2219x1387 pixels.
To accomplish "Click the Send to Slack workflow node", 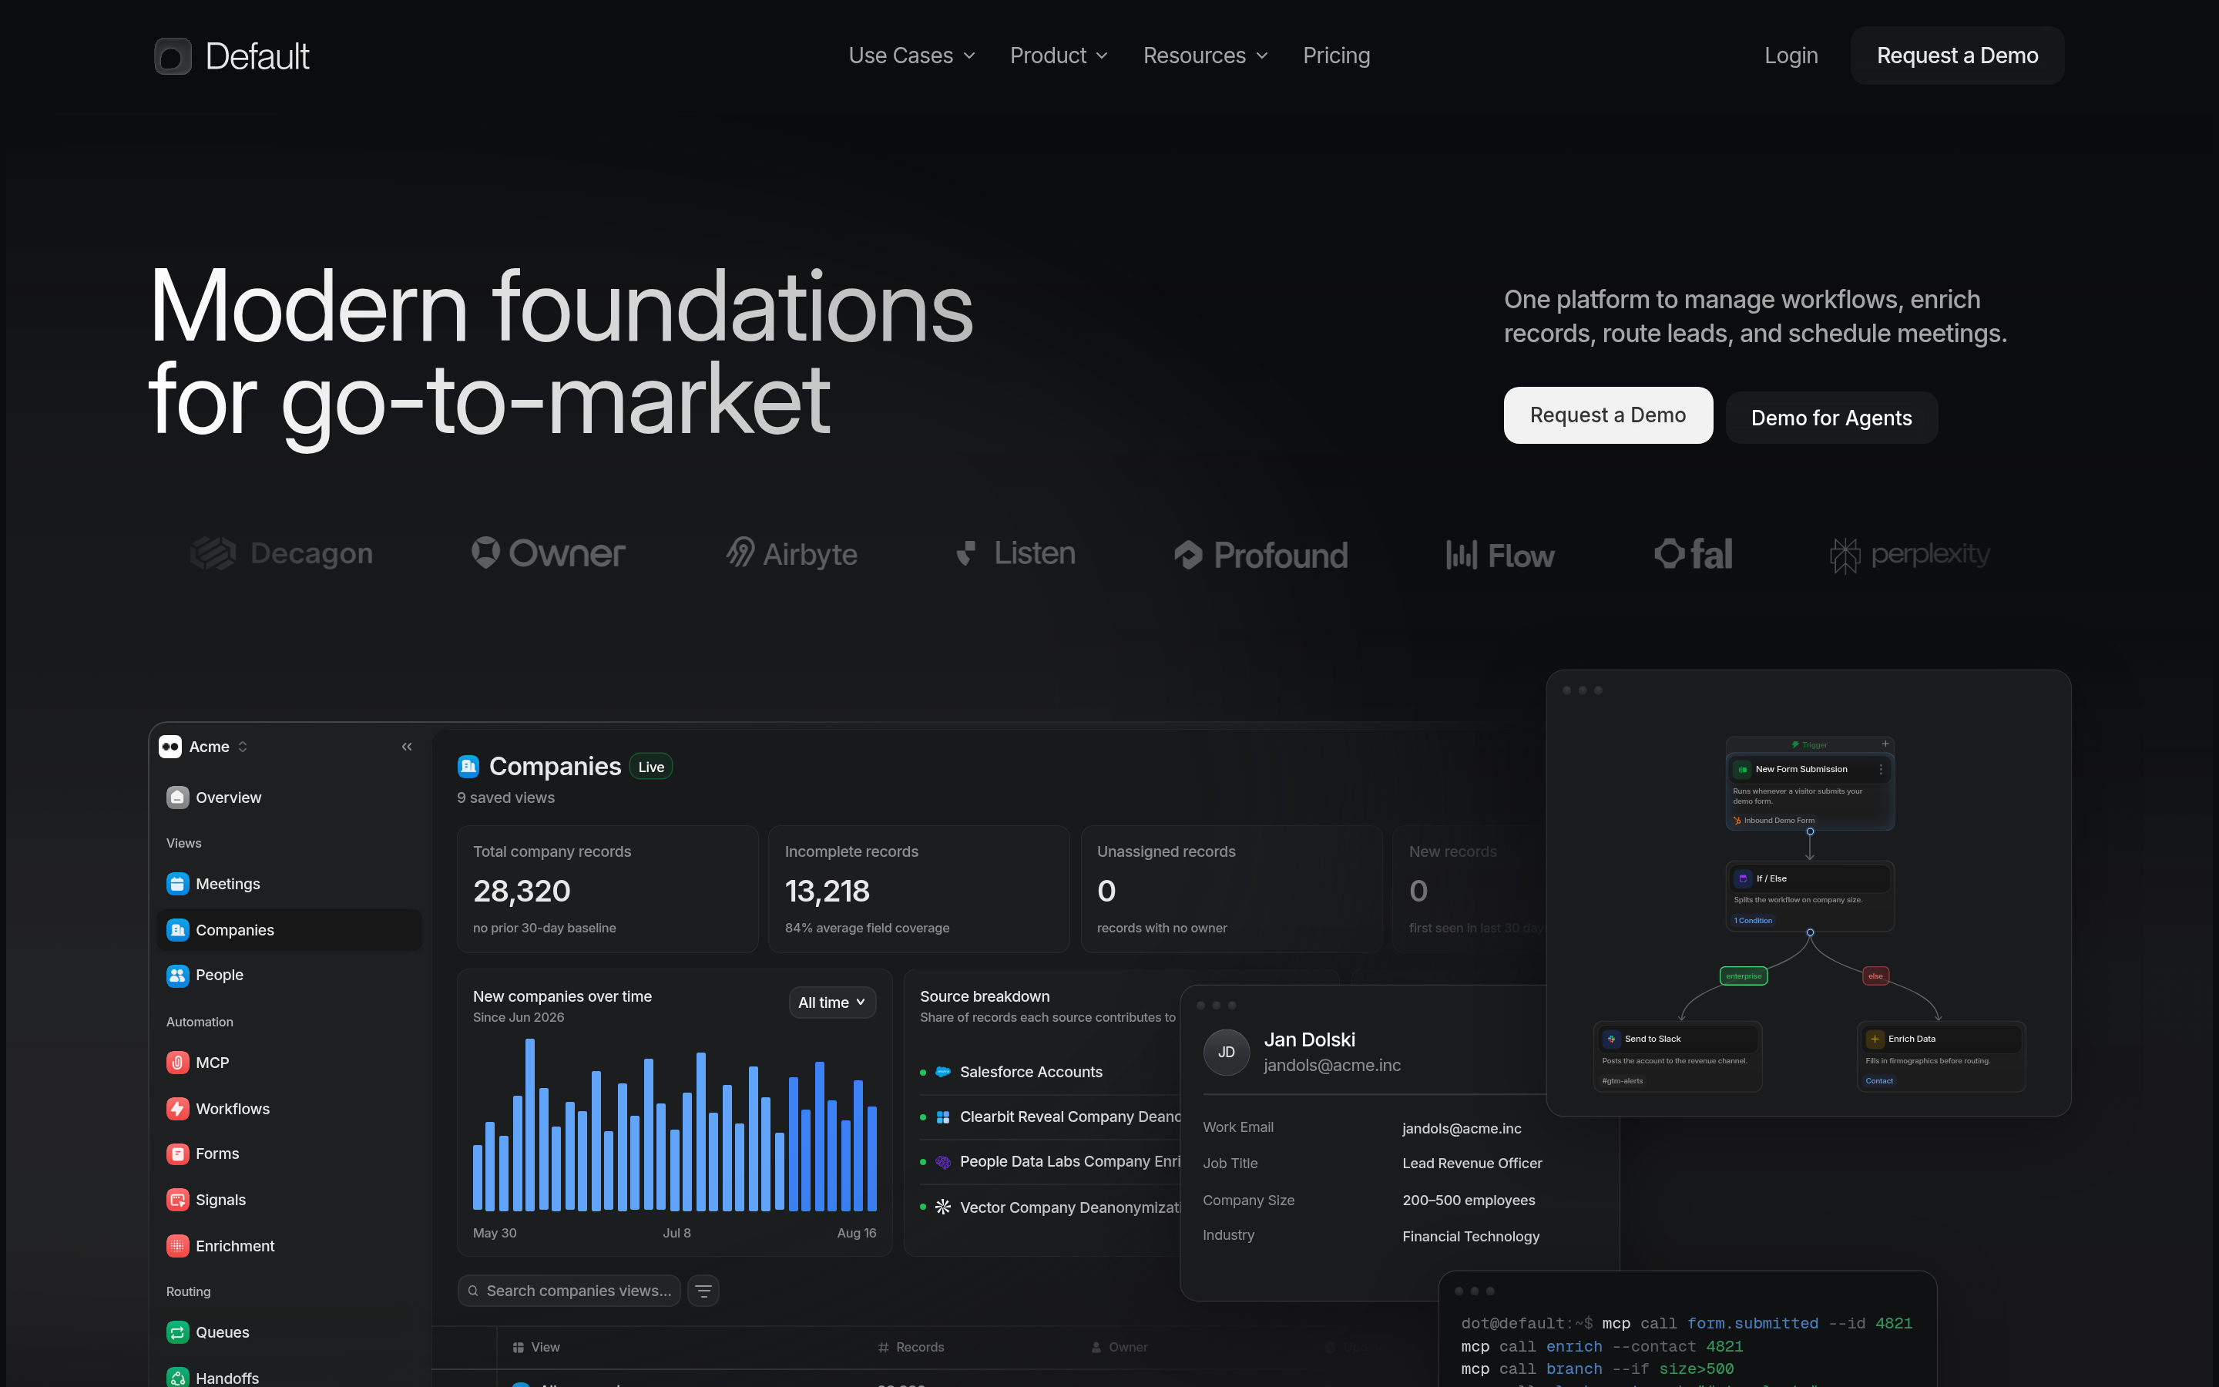I will pyautogui.click(x=1677, y=1056).
